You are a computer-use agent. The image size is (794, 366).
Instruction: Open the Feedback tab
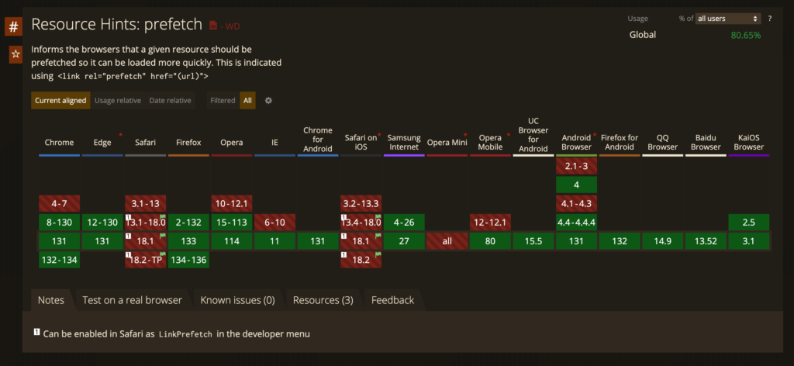pos(392,300)
